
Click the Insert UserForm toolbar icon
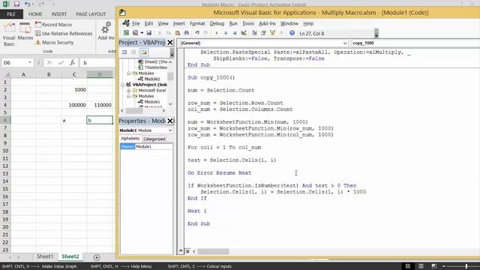pos(135,33)
